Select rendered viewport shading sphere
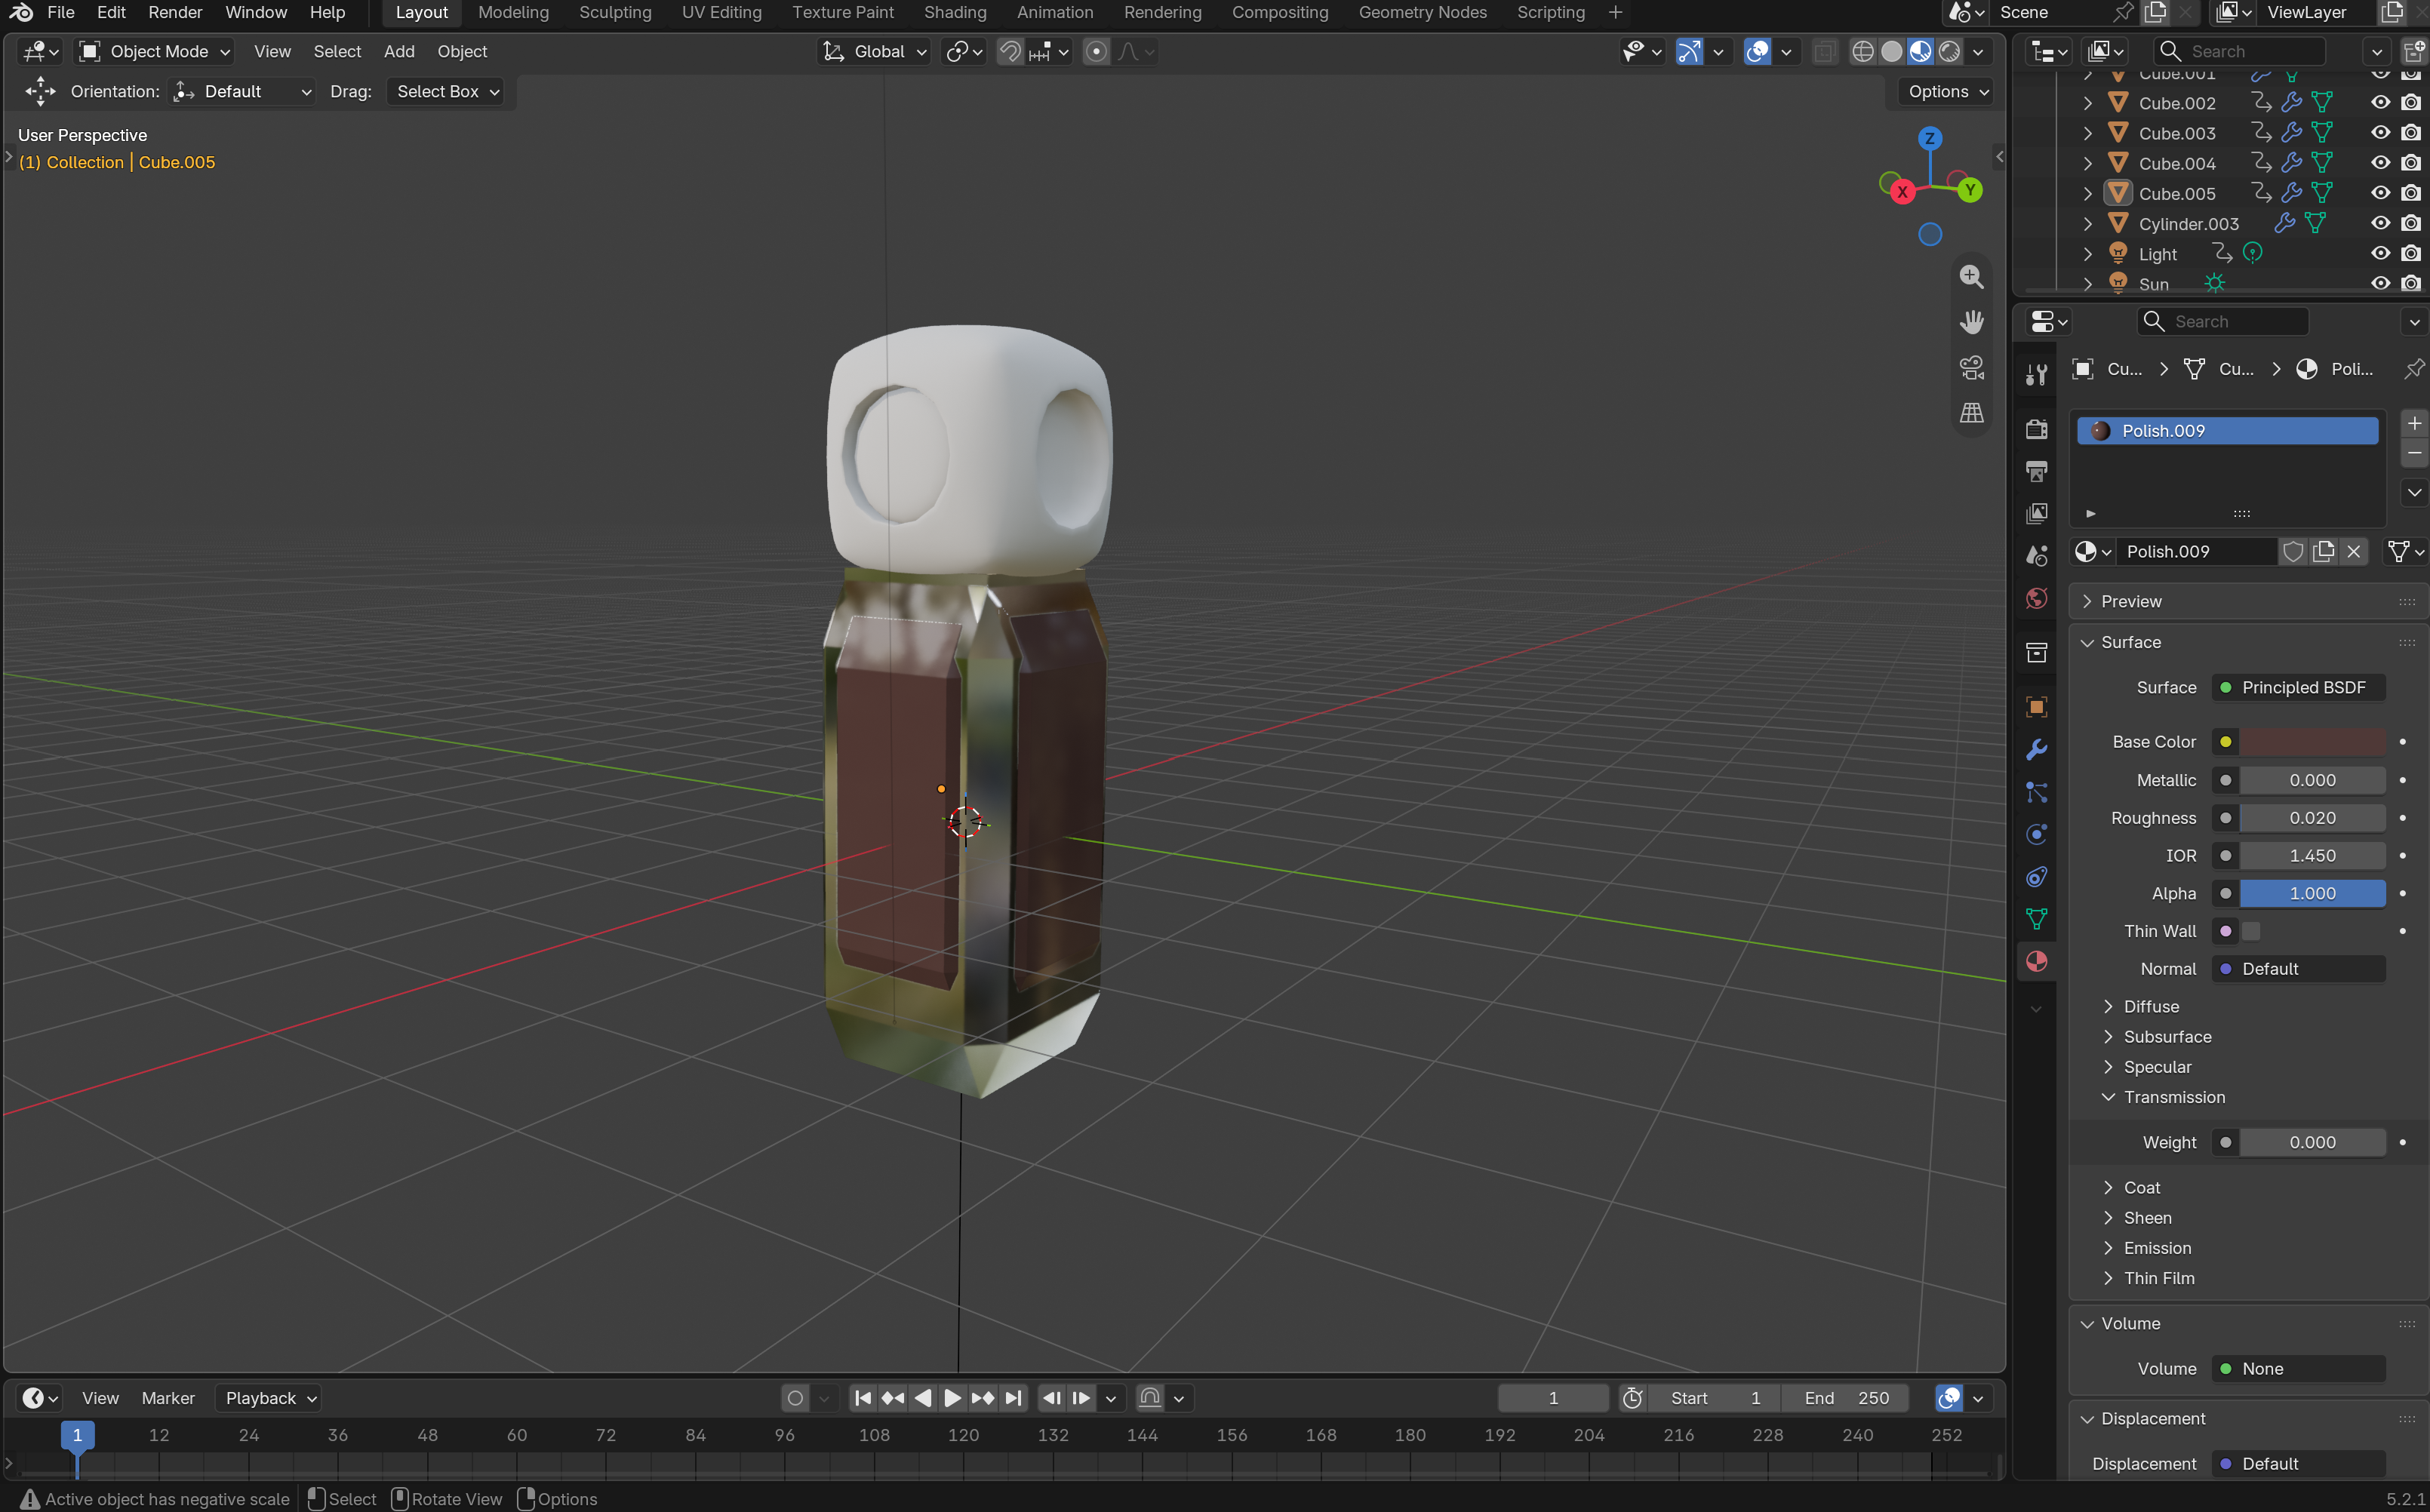Image resolution: width=2430 pixels, height=1512 pixels. pos(1949,52)
